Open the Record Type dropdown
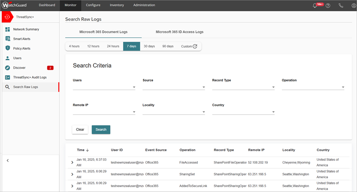Viewport: 357px width, 192px height. coord(243,87)
